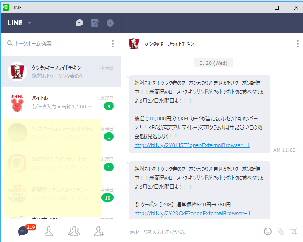Click the ケンタッキーフライドチキン title in chat header
This screenshot has width=303, height=242.
pyautogui.click(x=169, y=44)
